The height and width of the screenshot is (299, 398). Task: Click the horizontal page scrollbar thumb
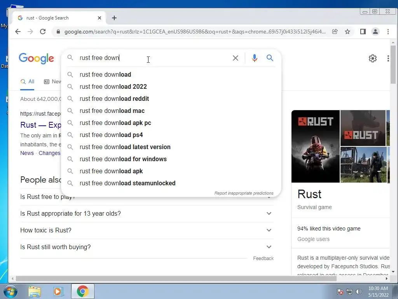tap(176, 279)
